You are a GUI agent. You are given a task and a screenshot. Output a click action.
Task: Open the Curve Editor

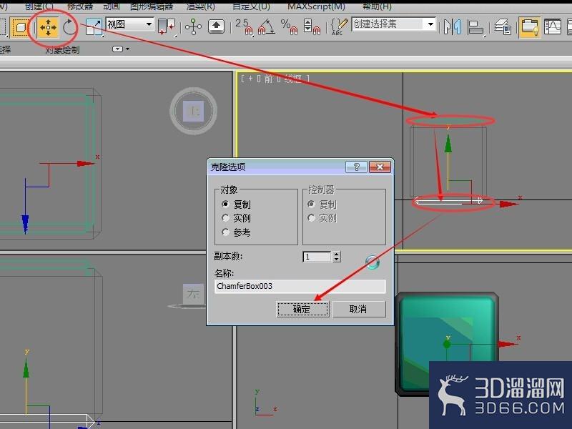tap(552, 27)
